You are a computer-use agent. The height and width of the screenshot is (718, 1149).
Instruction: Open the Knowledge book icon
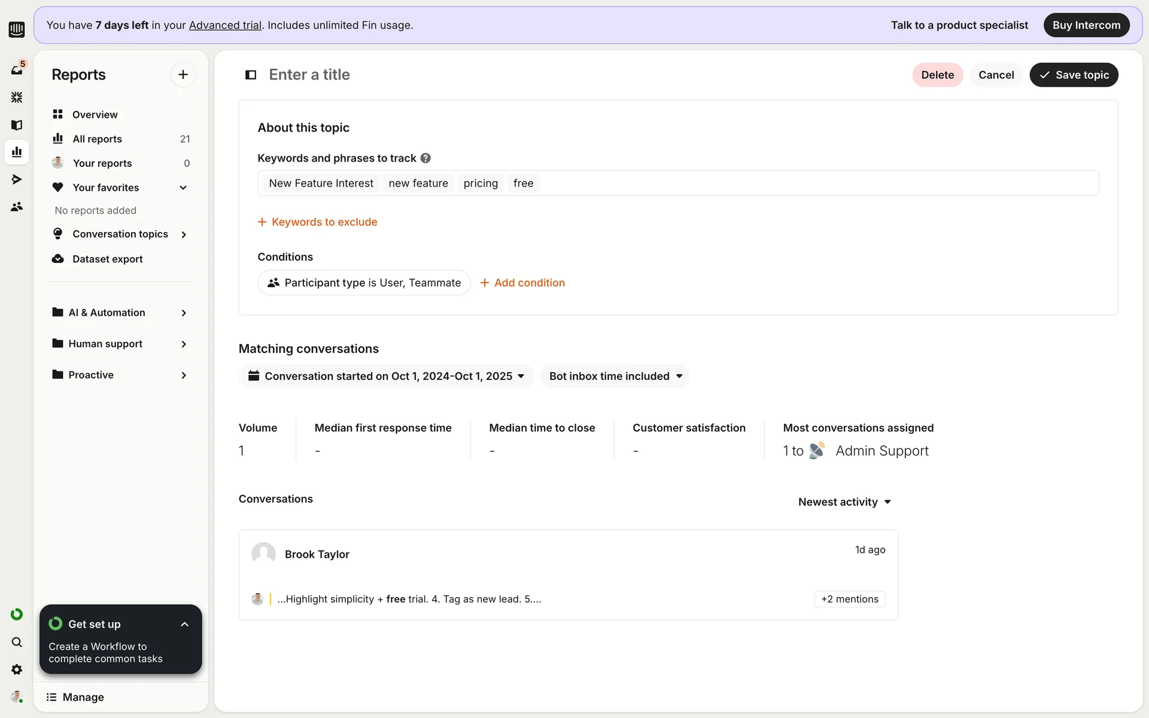[x=17, y=124]
